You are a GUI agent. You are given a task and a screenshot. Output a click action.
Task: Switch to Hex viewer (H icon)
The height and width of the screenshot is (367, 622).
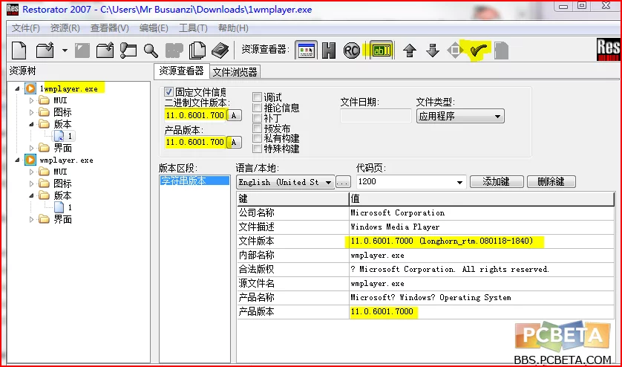point(329,51)
